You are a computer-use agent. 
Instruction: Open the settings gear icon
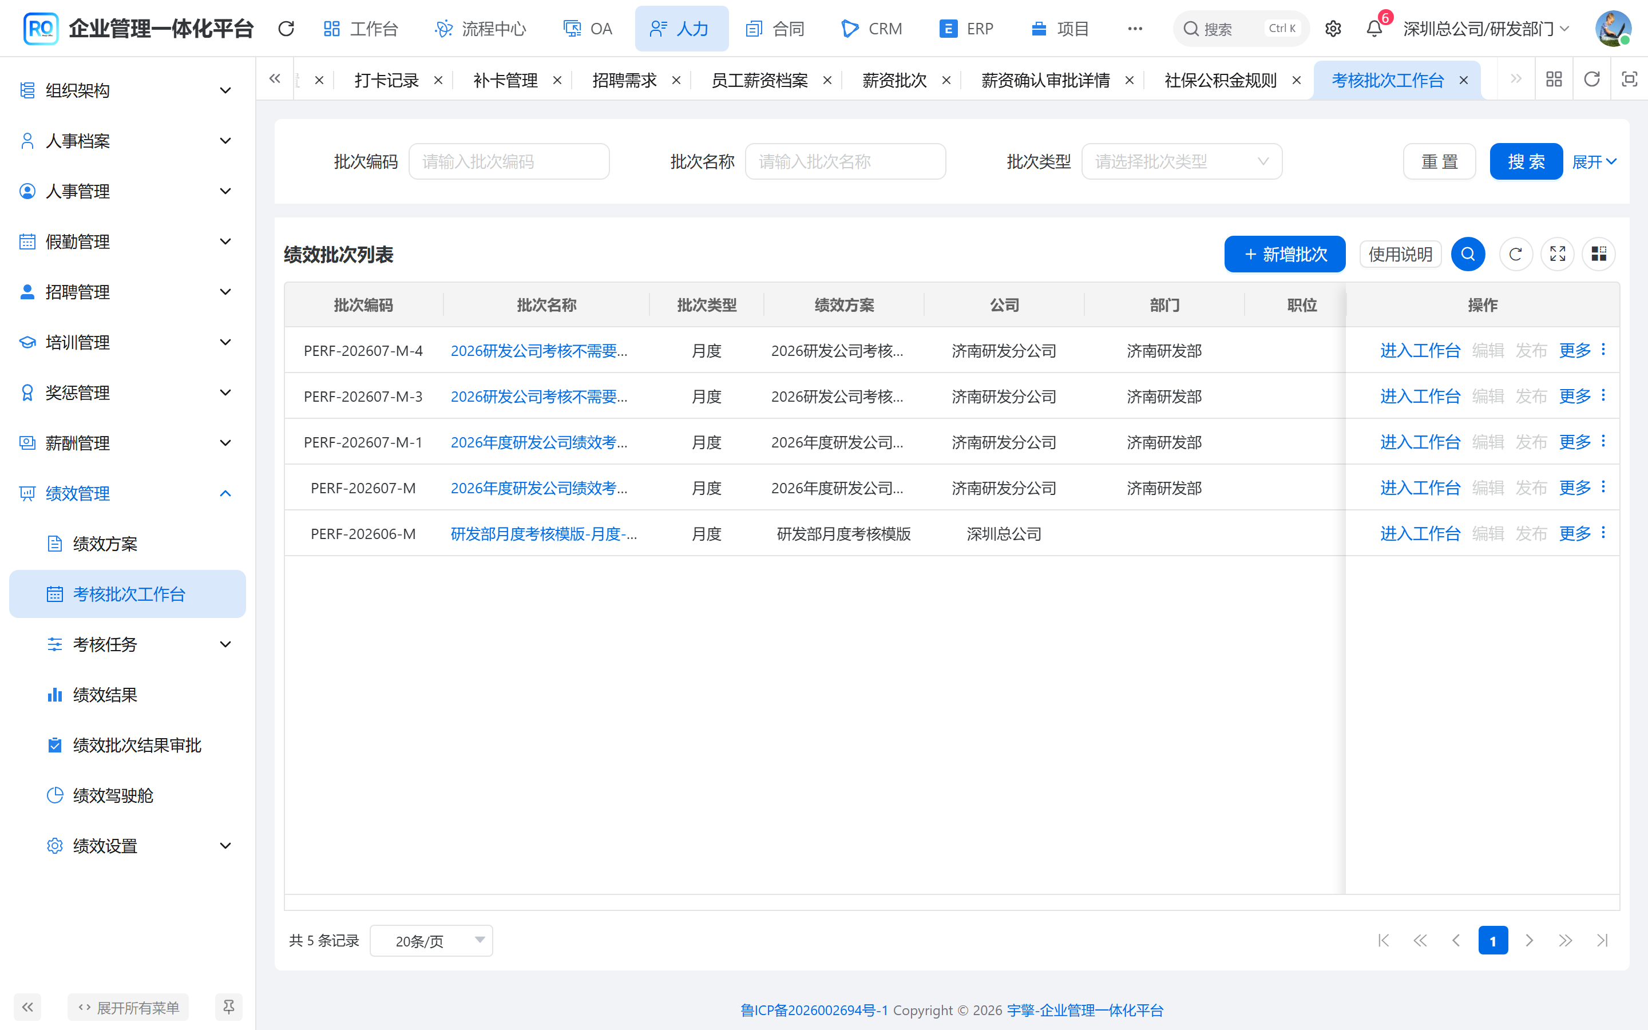[x=1333, y=29]
